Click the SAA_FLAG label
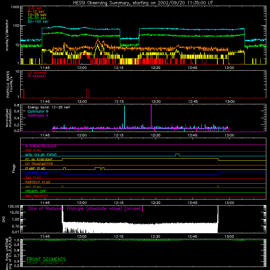 tap(33, 178)
